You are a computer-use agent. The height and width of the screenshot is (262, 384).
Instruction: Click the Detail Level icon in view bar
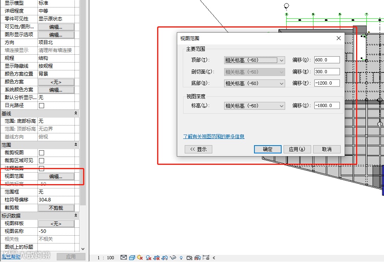coord(124,258)
